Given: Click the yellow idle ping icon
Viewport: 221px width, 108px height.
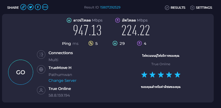Looking at the screenshot, I should point(91,43).
